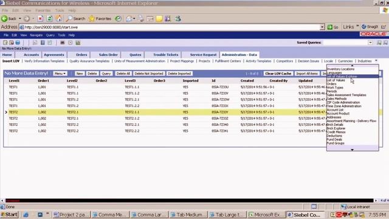Open the Saved Queries dropdown arrow
This screenshot has height=219, width=389.
click(x=370, y=43)
